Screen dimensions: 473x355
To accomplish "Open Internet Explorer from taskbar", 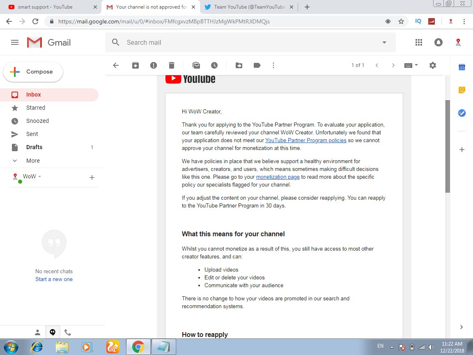I will click(37, 347).
